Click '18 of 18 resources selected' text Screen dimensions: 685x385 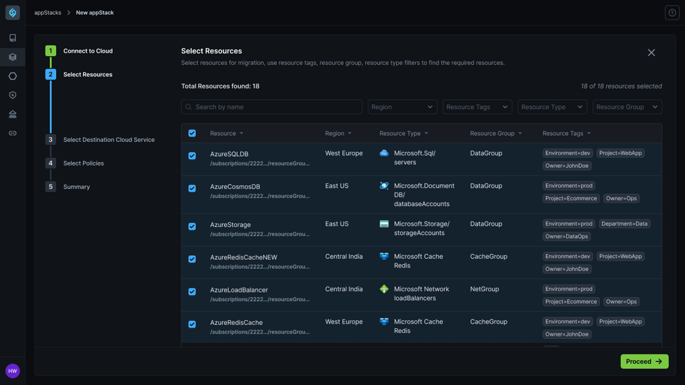[621, 86]
